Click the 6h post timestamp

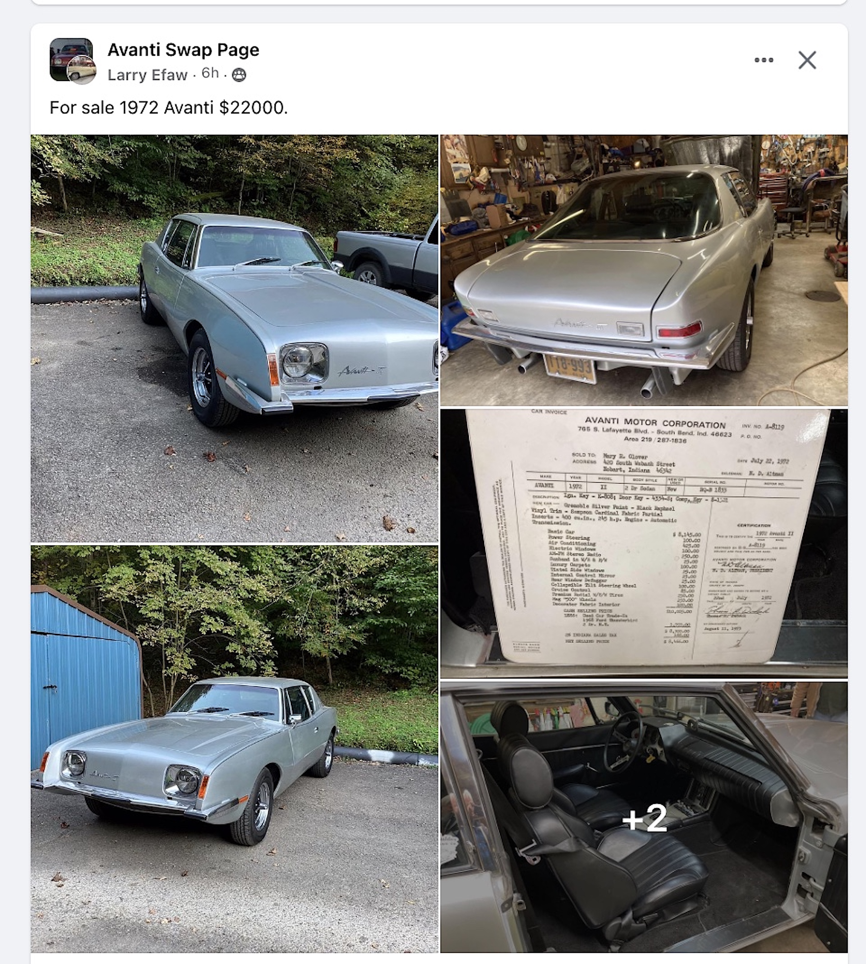(210, 73)
